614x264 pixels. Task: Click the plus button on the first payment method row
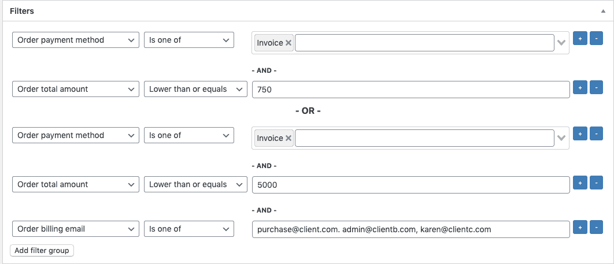click(x=579, y=39)
